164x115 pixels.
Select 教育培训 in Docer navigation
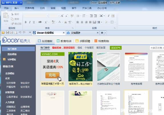tap(64, 41)
